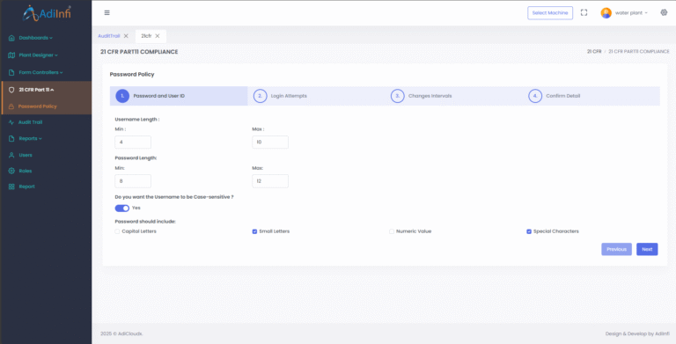Click the 21 CFR Part 11 shield icon
The height and width of the screenshot is (344, 676).
point(11,90)
